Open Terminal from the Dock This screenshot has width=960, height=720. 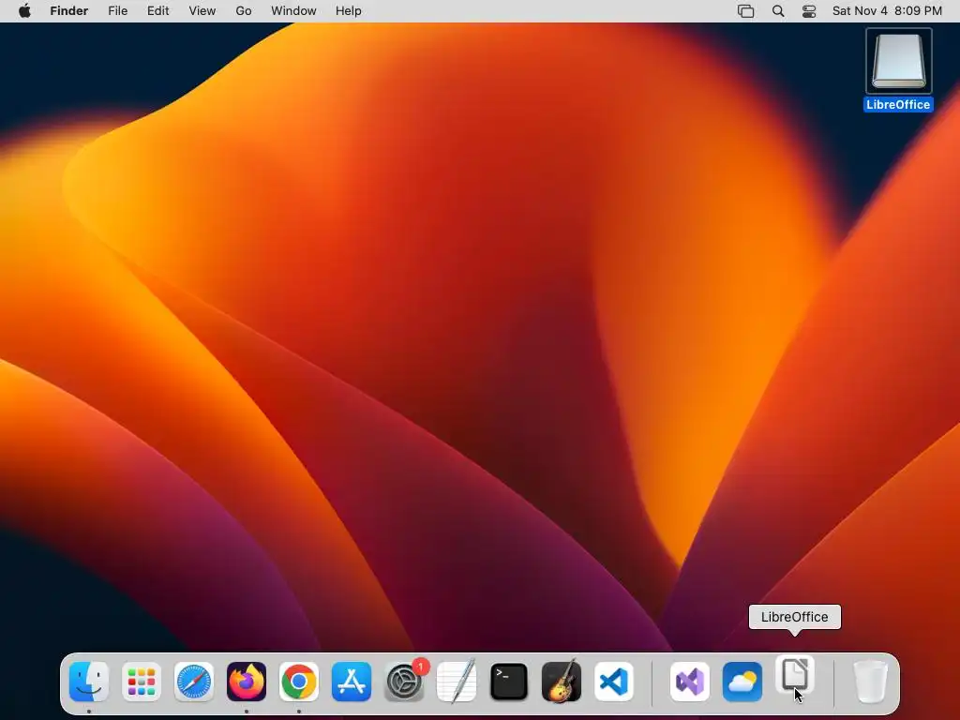pos(509,682)
